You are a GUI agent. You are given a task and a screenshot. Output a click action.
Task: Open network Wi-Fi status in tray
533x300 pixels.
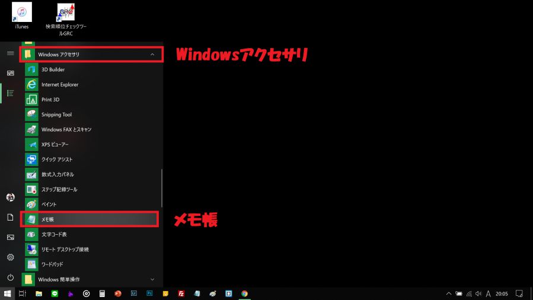pyautogui.click(x=469, y=294)
